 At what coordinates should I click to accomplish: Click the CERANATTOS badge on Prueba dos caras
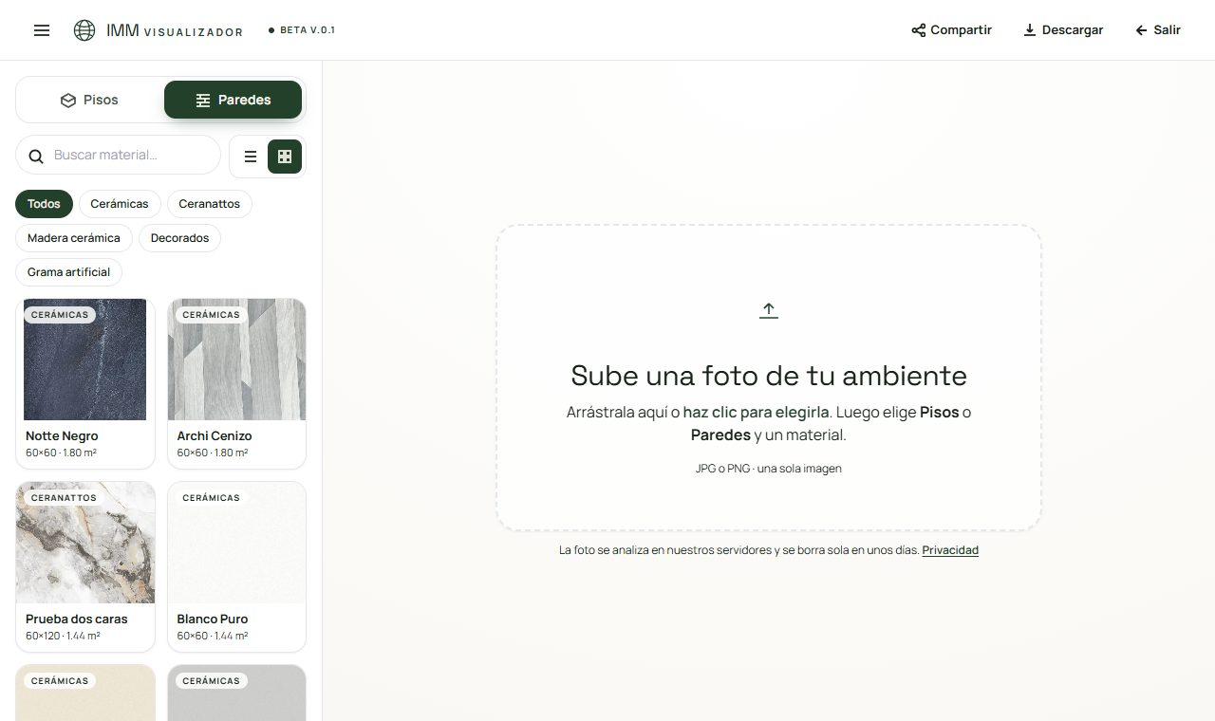click(x=64, y=498)
